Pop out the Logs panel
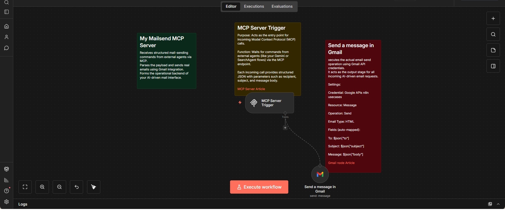 490,204
